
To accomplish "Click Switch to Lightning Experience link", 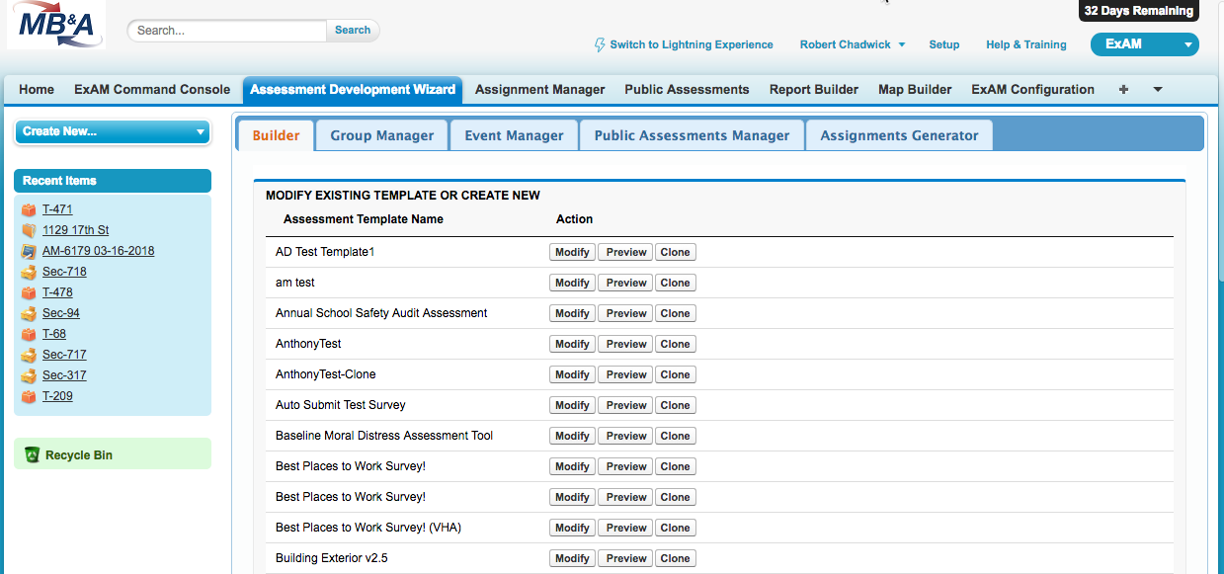I will [x=692, y=44].
